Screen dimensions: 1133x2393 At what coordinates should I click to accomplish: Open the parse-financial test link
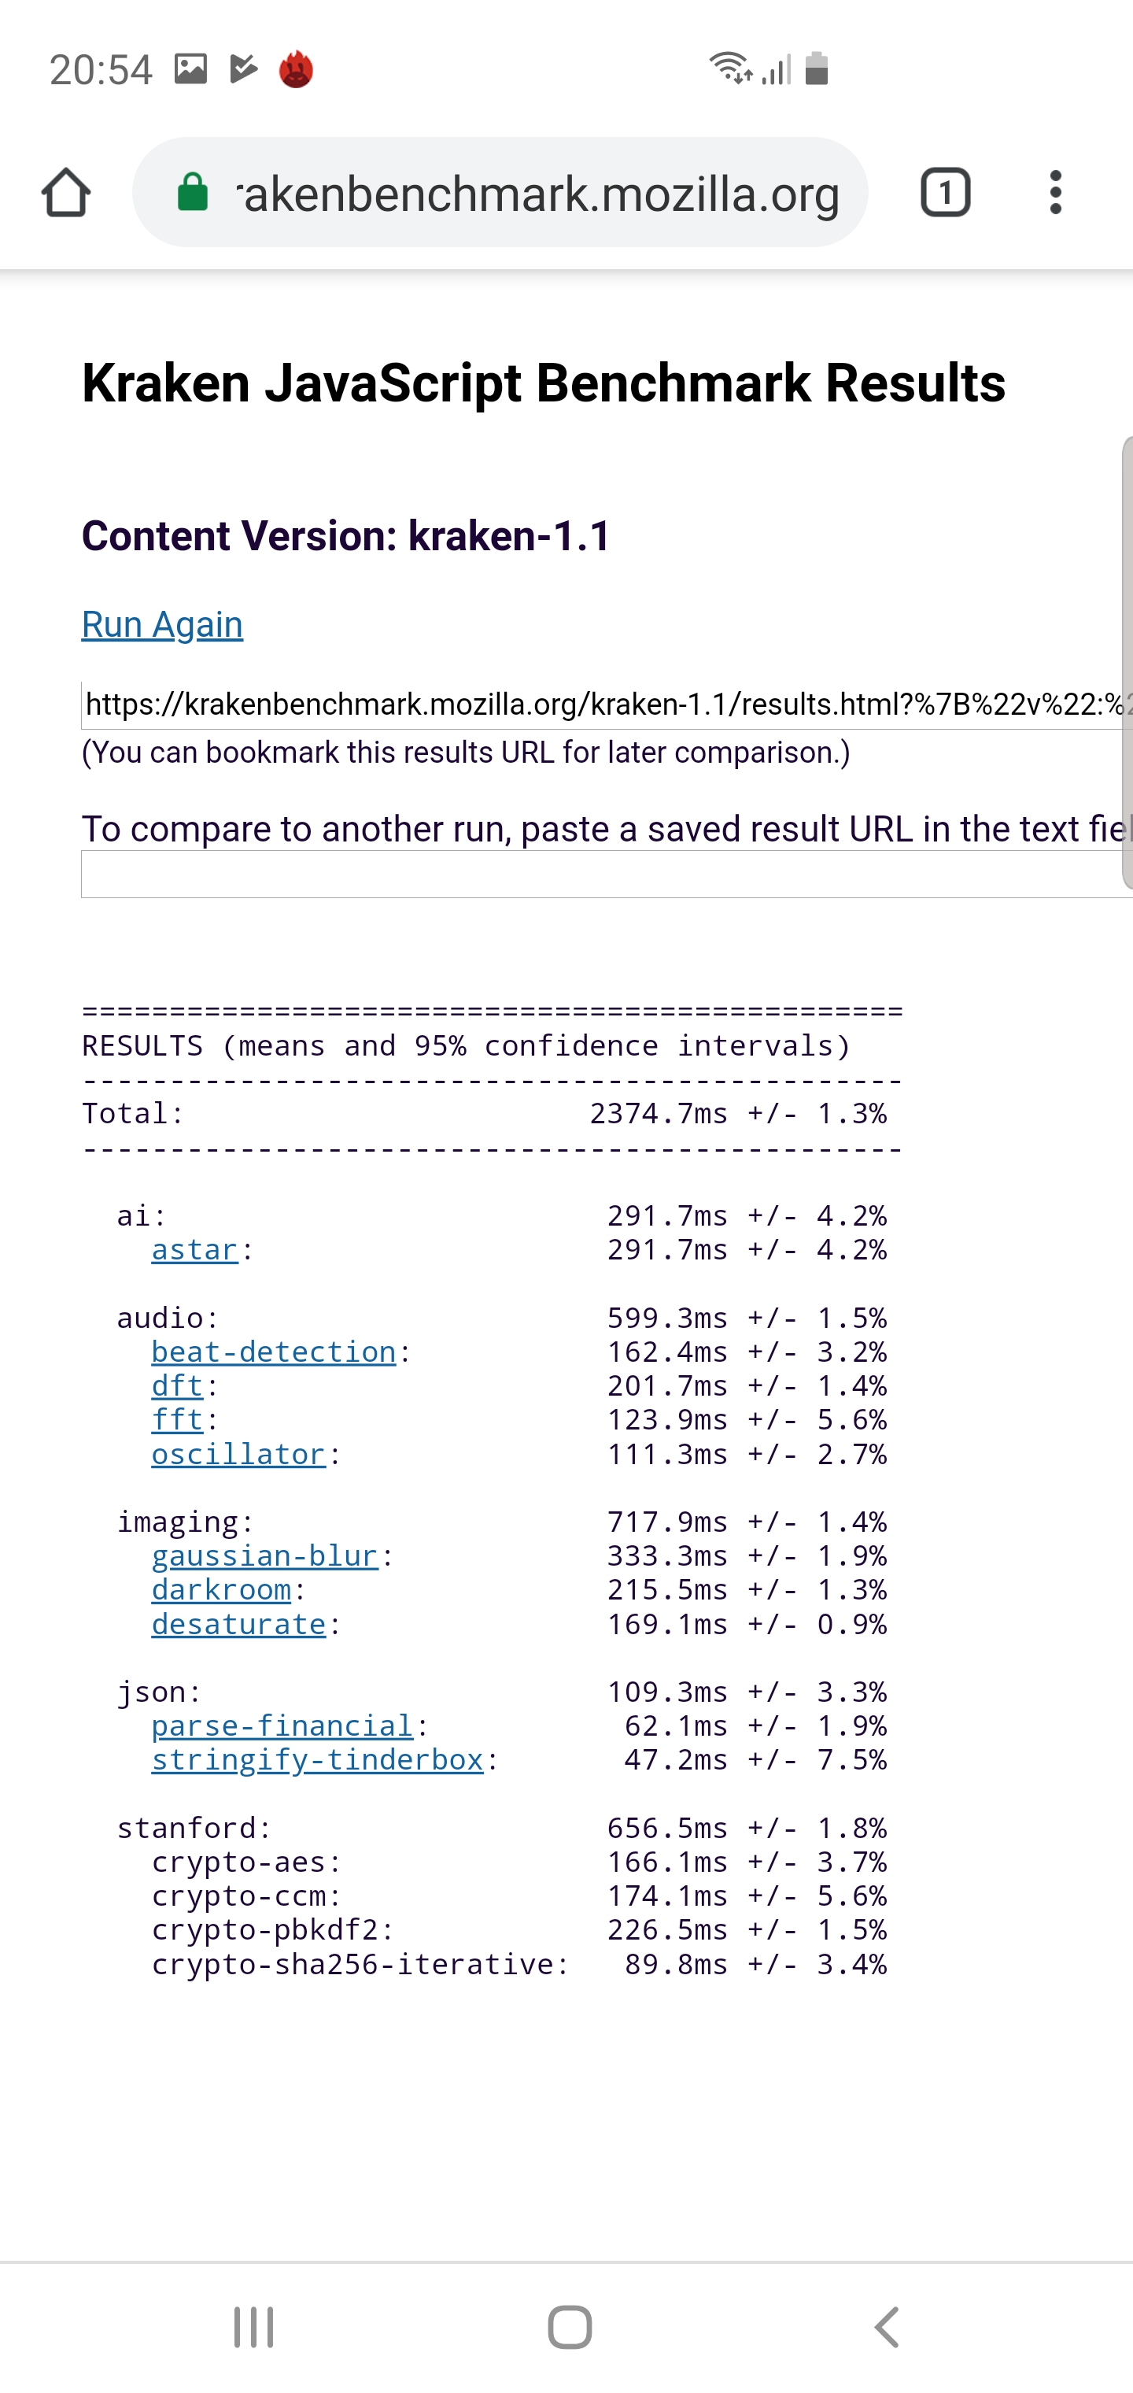click(x=282, y=1726)
